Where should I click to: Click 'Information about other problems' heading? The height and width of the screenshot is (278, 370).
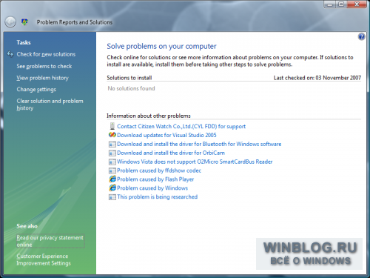coord(149,116)
